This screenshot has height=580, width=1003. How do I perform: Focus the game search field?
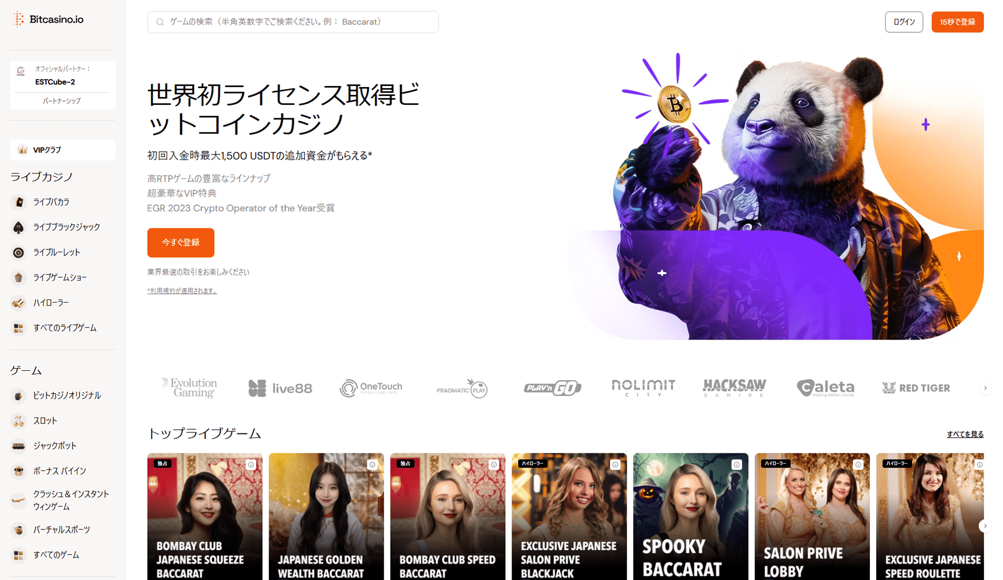pyautogui.click(x=293, y=22)
